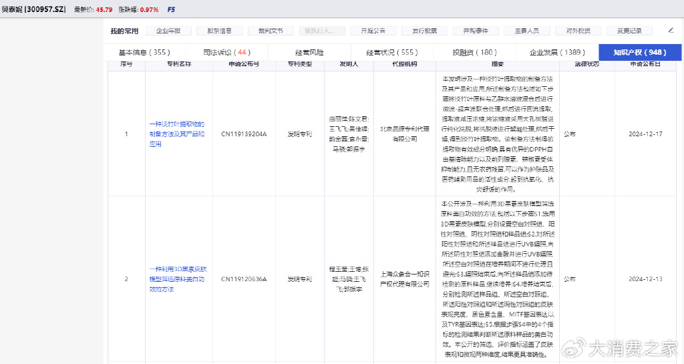Open the 股东信息 shortcut
This screenshot has width=684, height=364.
(x=219, y=31)
